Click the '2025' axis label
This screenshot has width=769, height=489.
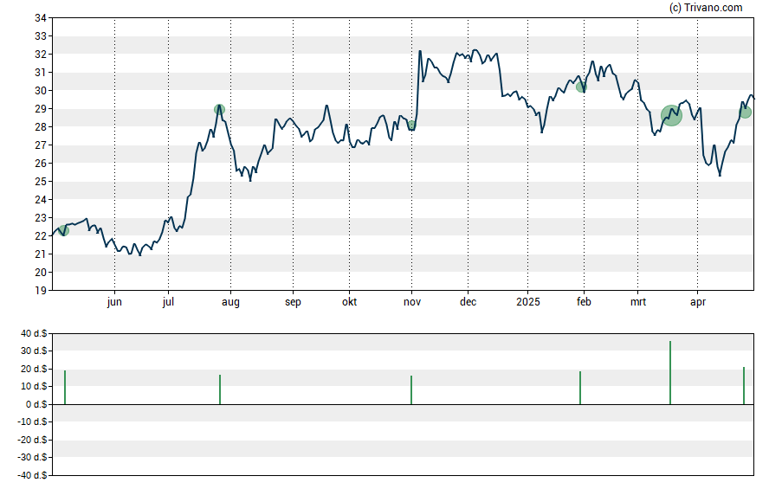point(527,302)
